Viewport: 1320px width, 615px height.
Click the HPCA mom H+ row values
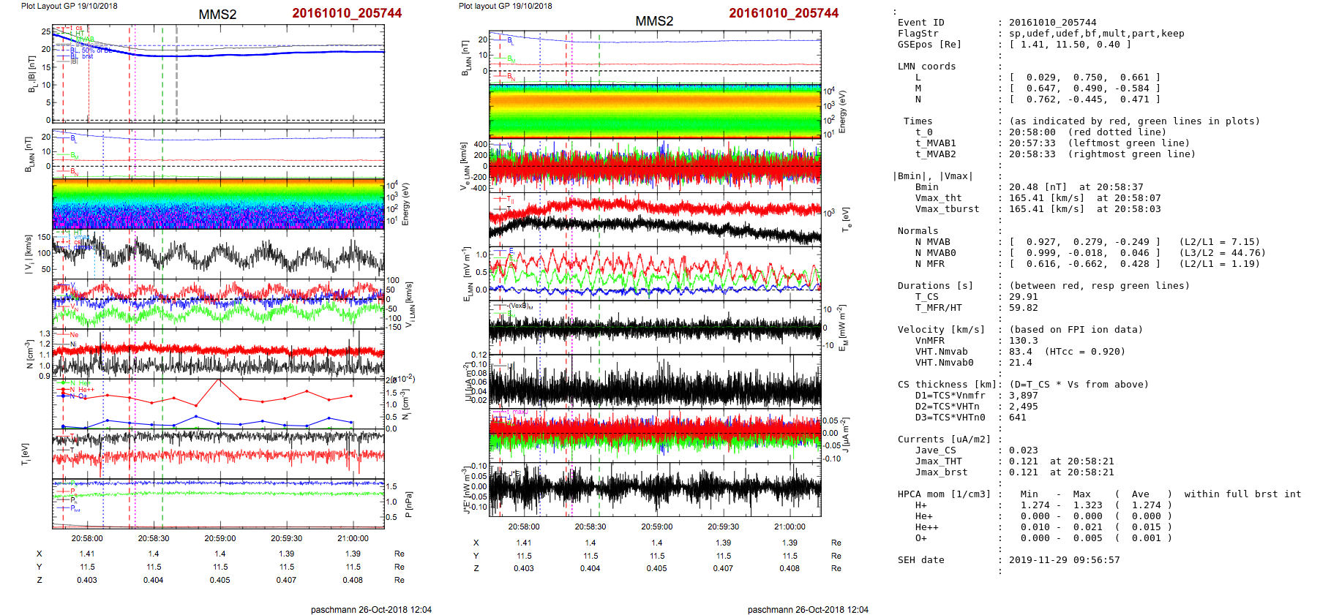click(x=1095, y=505)
